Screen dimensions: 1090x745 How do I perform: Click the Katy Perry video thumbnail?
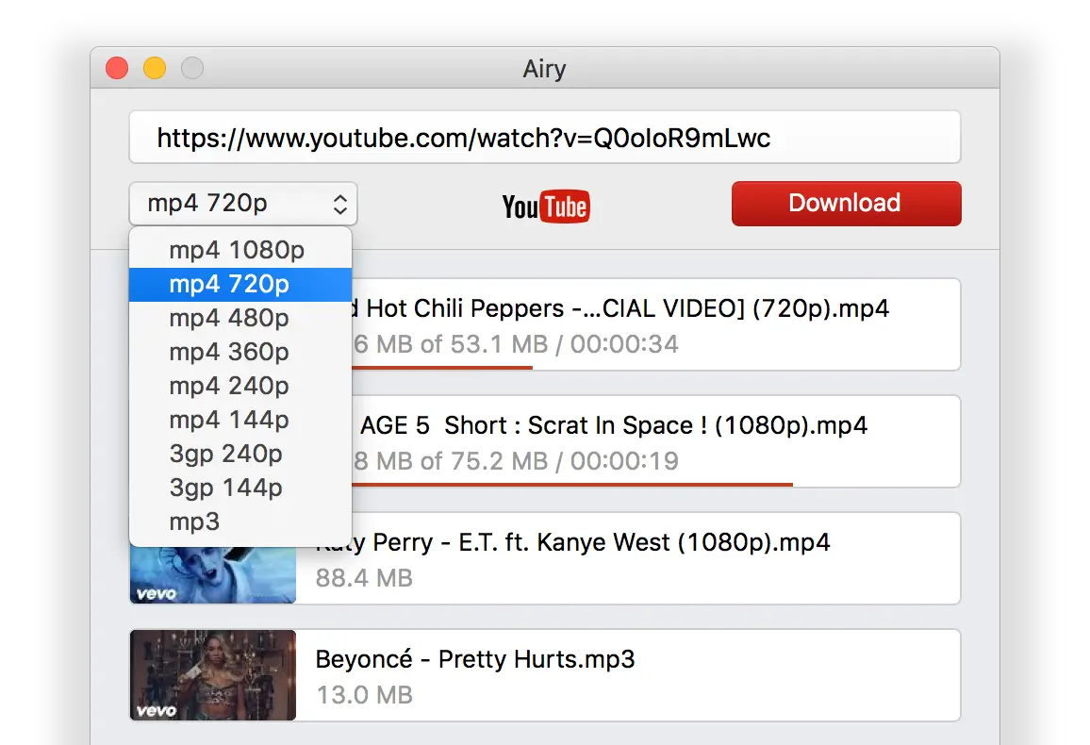tap(212, 577)
